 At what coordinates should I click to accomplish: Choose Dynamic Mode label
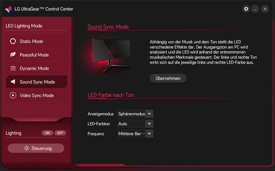click(x=34, y=68)
